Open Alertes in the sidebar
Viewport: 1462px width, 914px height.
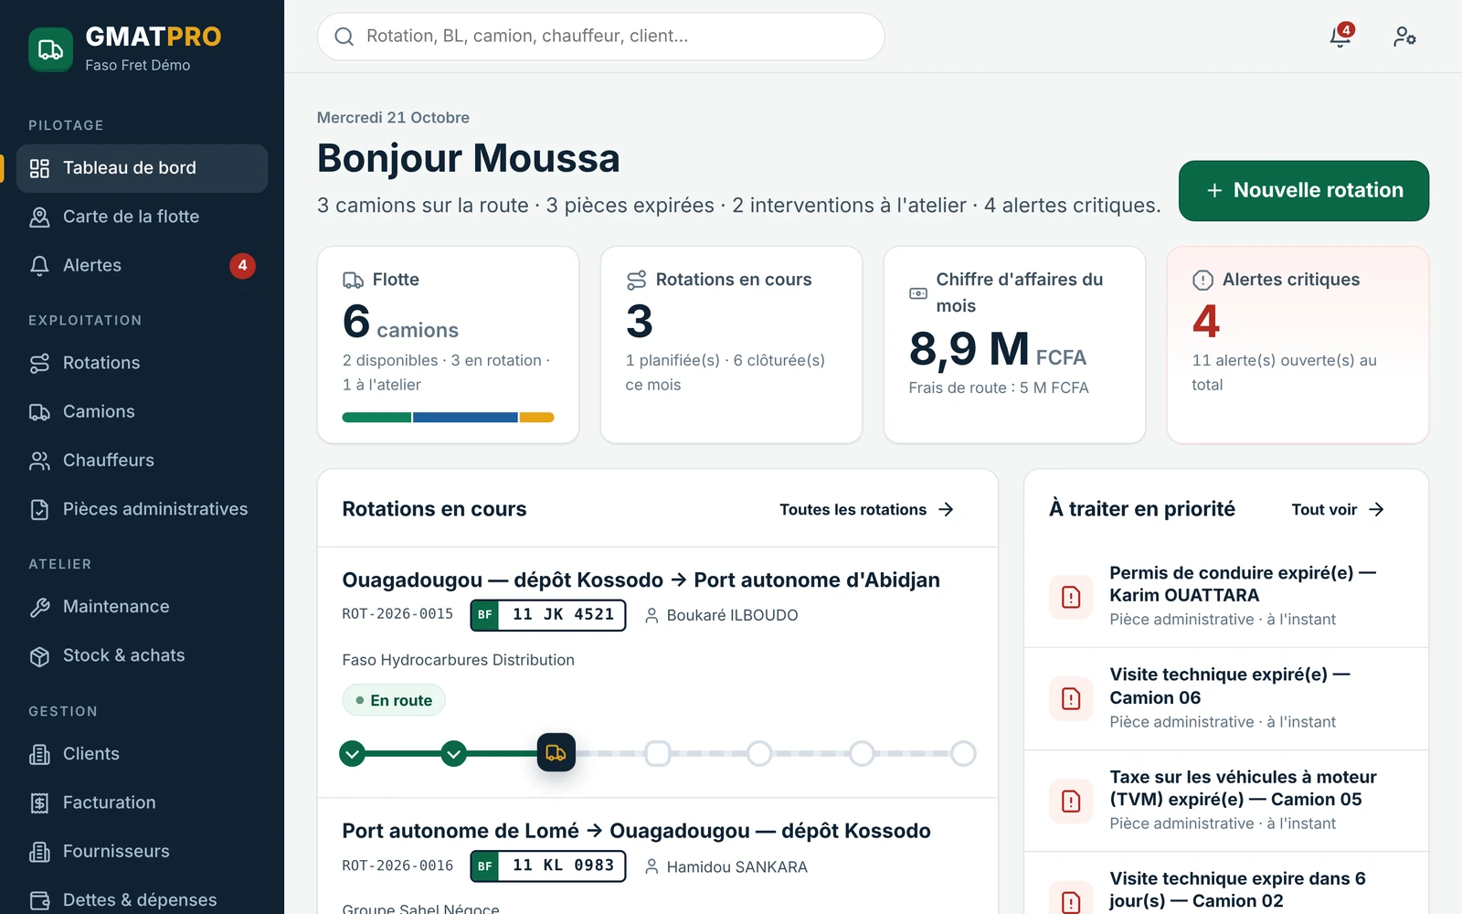point(142,265)
